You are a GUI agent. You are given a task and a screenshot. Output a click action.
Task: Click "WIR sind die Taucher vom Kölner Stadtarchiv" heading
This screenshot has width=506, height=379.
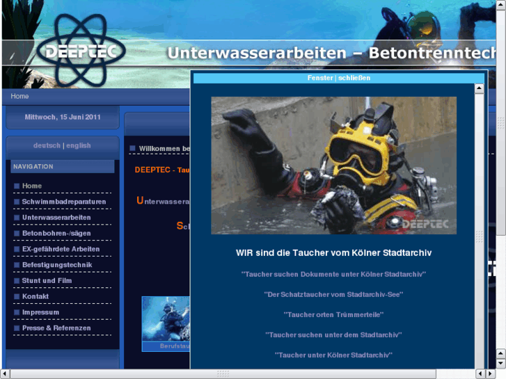point(333,252)
